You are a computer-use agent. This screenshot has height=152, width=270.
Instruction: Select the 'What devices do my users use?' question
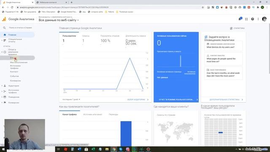point(223,46)
